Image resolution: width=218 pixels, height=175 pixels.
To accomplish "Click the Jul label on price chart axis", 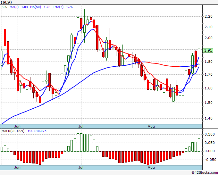I will click(81, 127).
